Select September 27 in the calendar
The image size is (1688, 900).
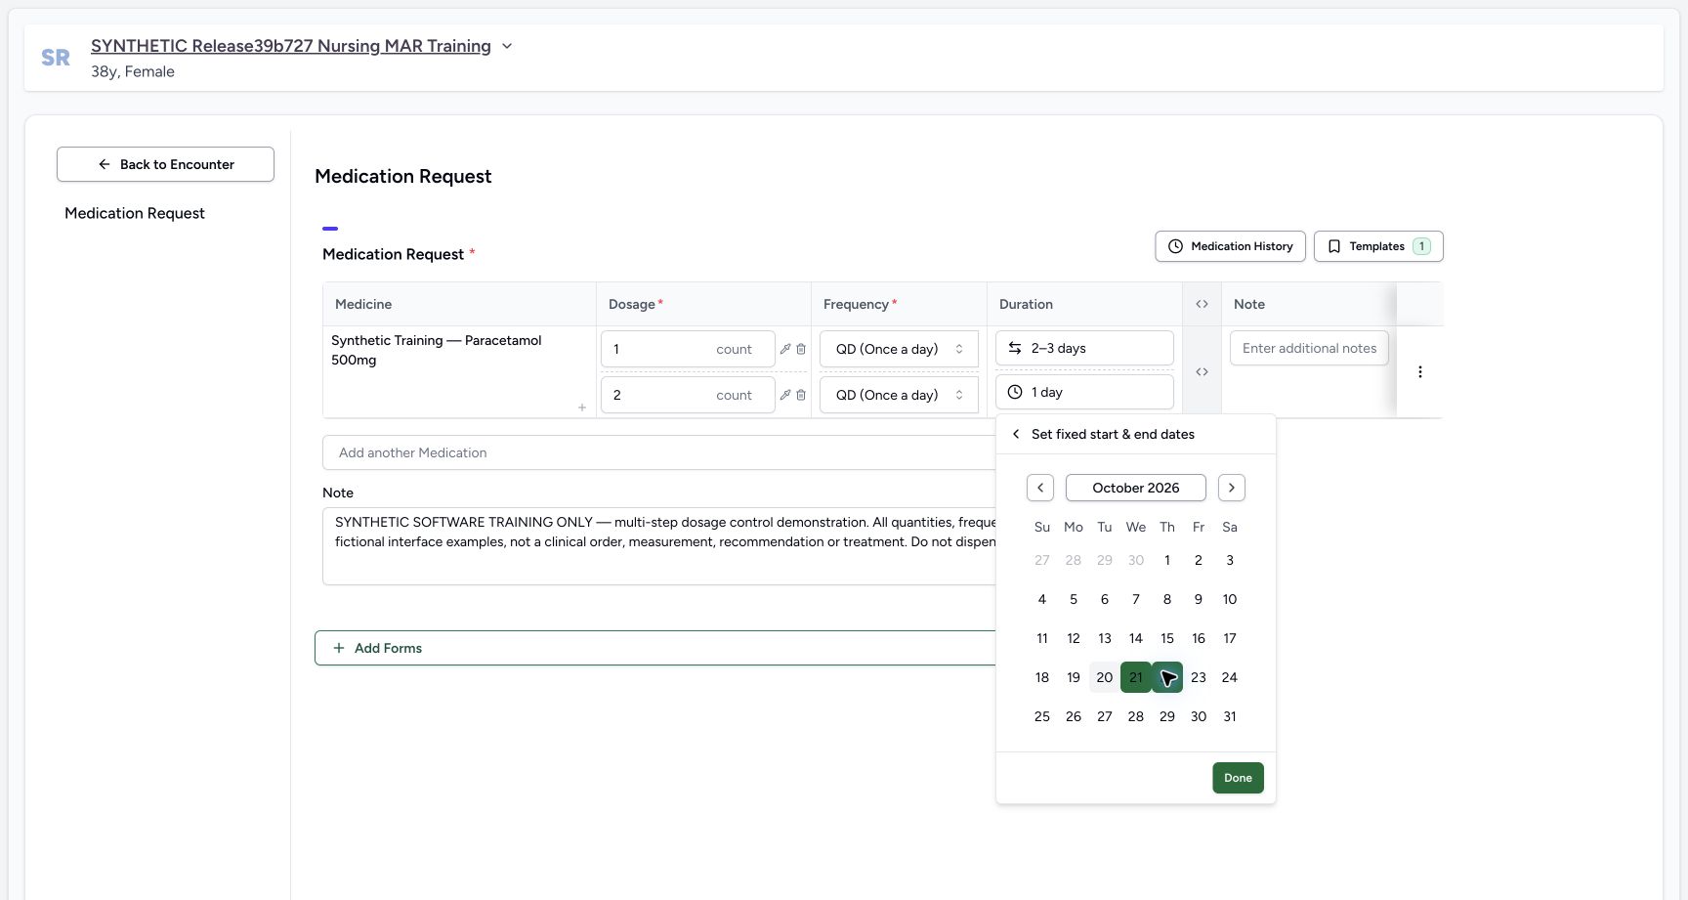click(x=1042, y=560)
